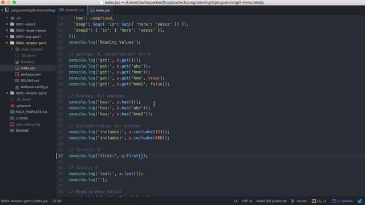Screen dimensions: 365x205
Task: Expand the 0002-range-repeat folder
Action: (7, 30)
